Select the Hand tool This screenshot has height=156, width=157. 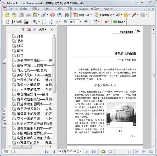7,22
